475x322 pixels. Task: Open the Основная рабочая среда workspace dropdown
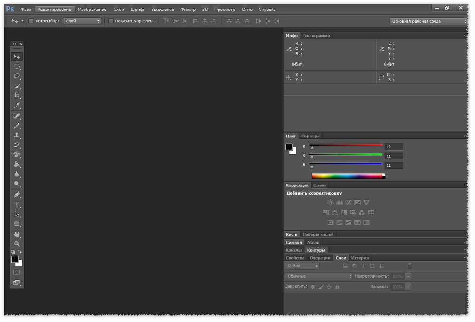tap(428, 21)
